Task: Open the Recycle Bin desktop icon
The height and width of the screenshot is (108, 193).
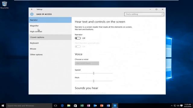Action: point(5,5)
